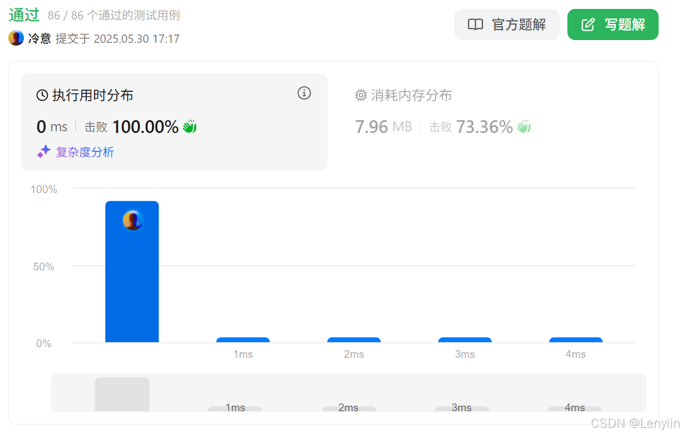Click the chip icon beside 消耗内存分布
682x434 pixels.
pos(361,95)
